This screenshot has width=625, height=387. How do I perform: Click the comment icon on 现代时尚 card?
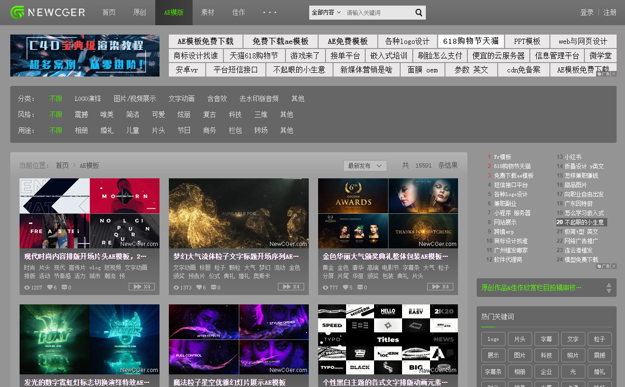click(64, 288)
